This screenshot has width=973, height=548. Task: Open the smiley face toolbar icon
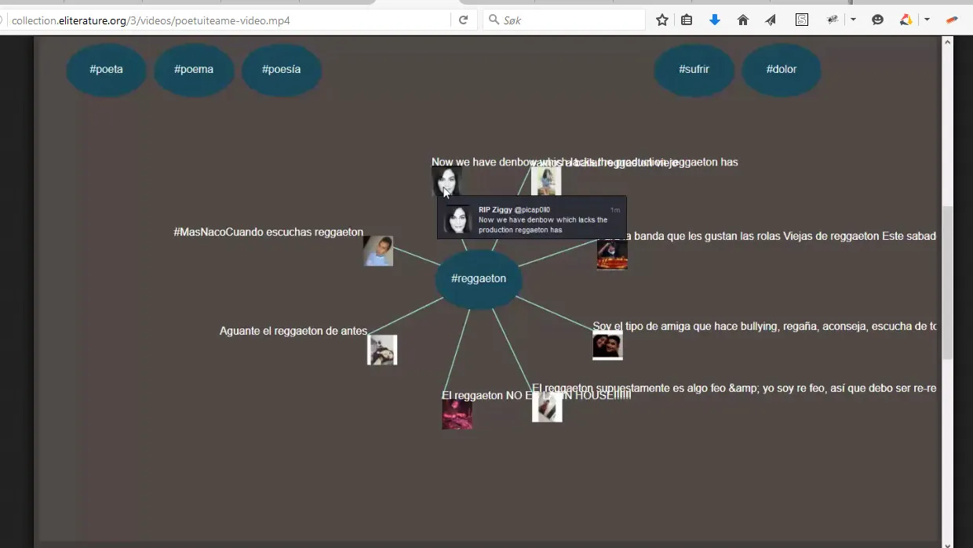(877, 20)
